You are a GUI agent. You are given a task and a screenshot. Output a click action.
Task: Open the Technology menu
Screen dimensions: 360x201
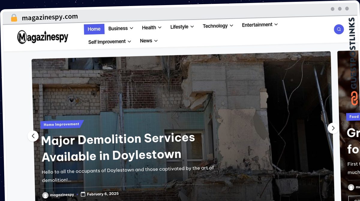(x=218, y=26)
